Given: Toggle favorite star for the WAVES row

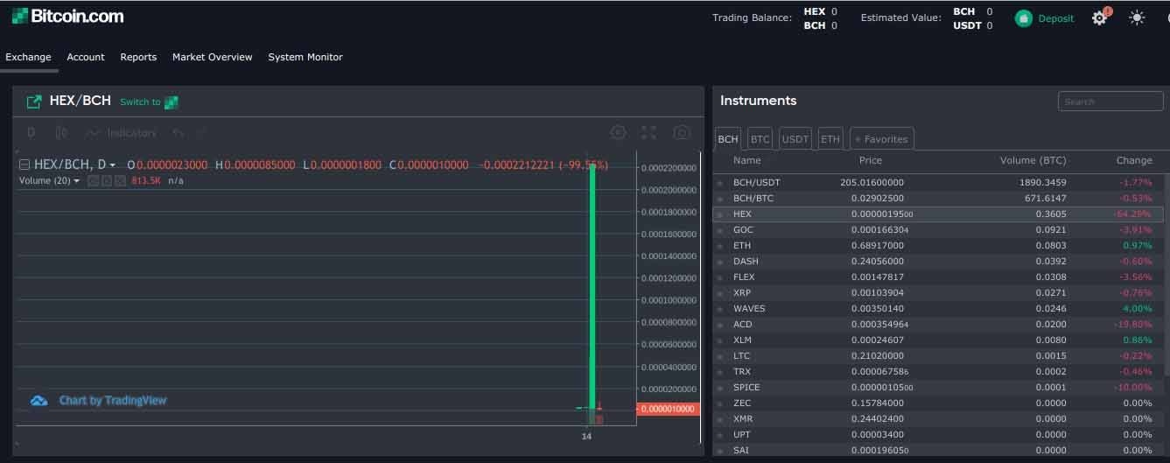Looking at the screenshot, I should (x=720, y=310).
